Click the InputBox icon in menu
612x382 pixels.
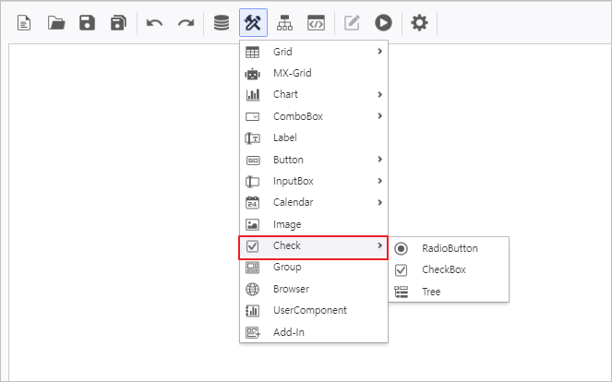[x=252, y=182]
